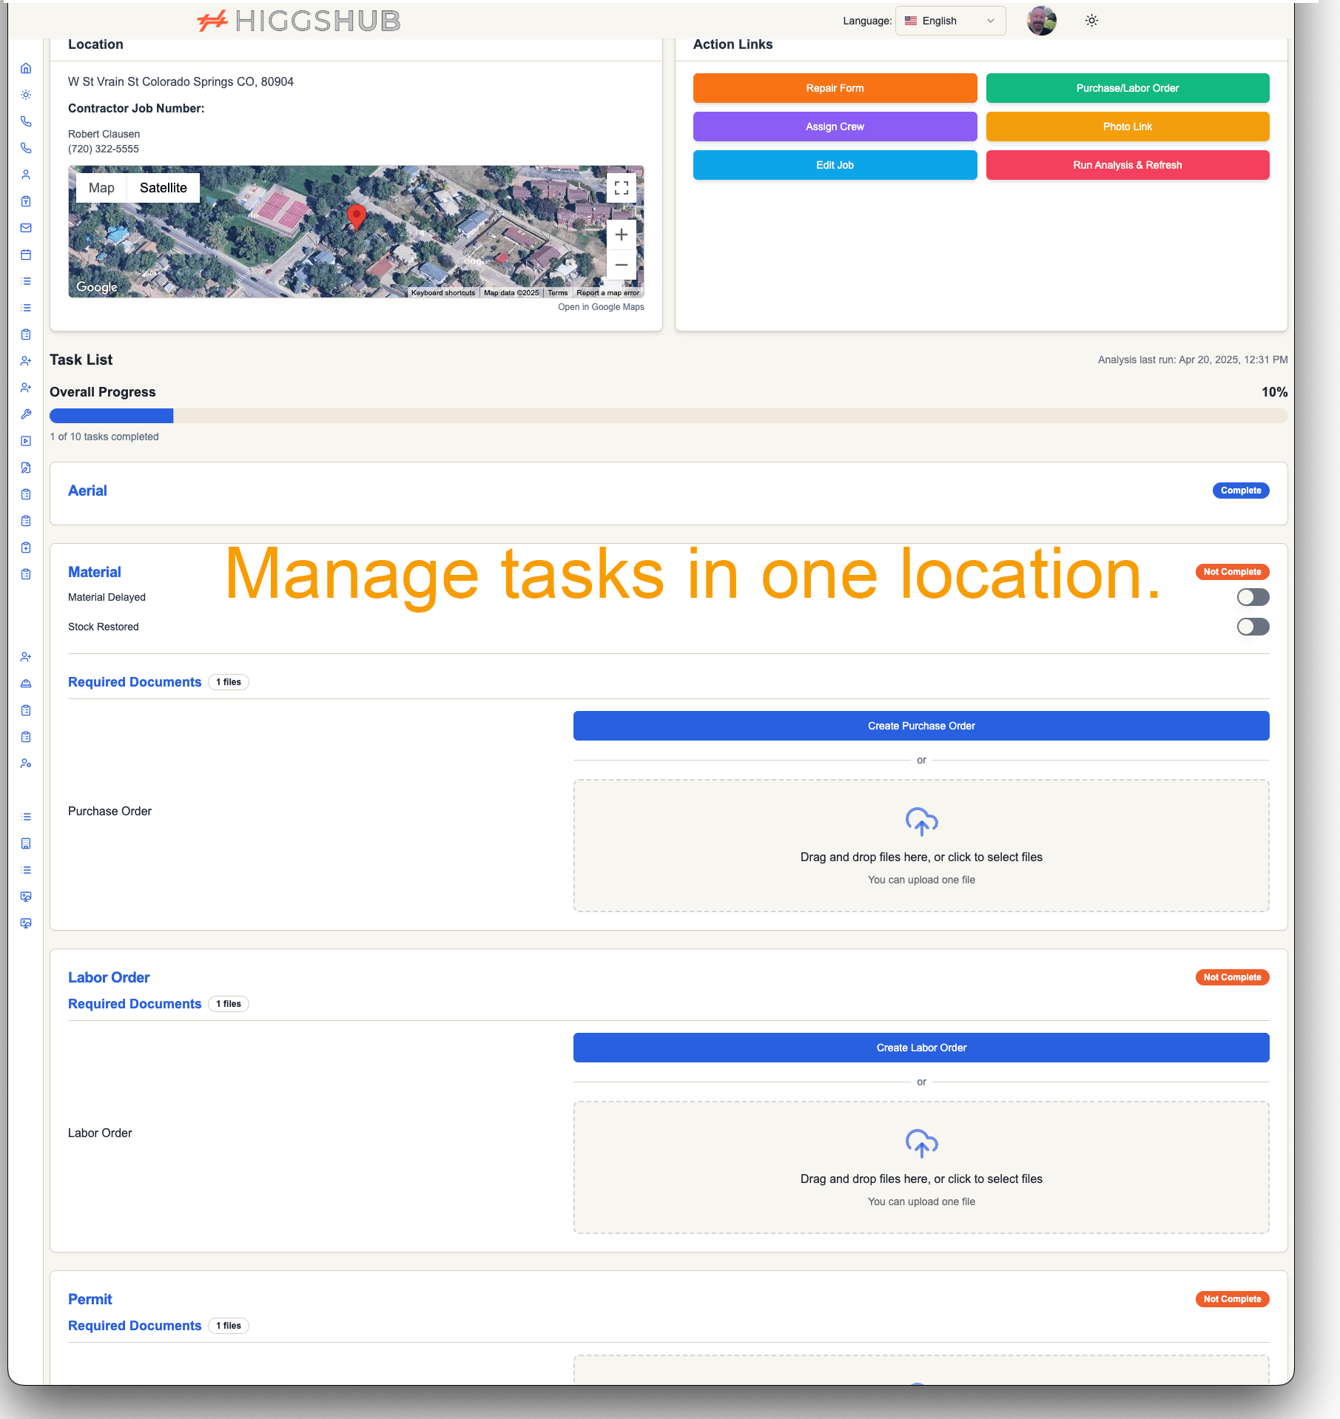1340x1419 pixels.
Task: Open the mail envelope icon in the sidebar
Action: (x=26, y=228)
